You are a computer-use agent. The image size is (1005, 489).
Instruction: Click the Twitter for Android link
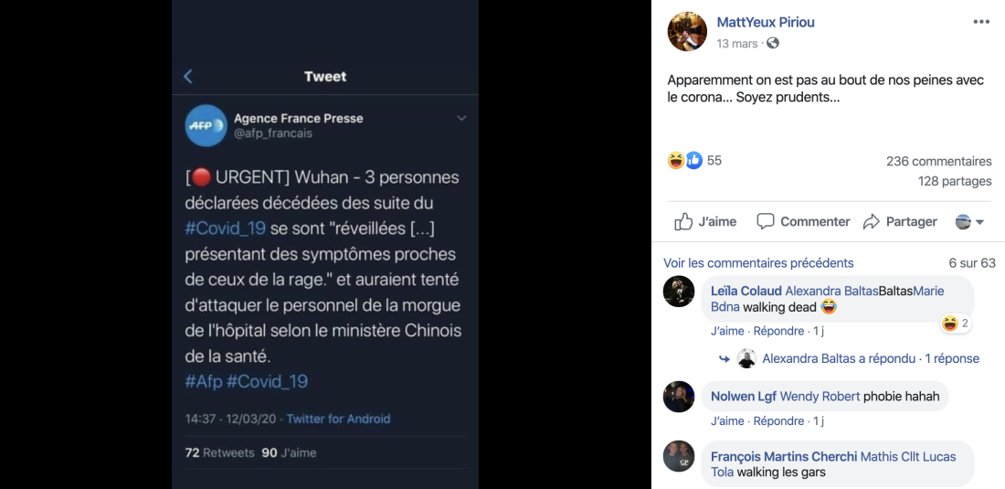338,420
